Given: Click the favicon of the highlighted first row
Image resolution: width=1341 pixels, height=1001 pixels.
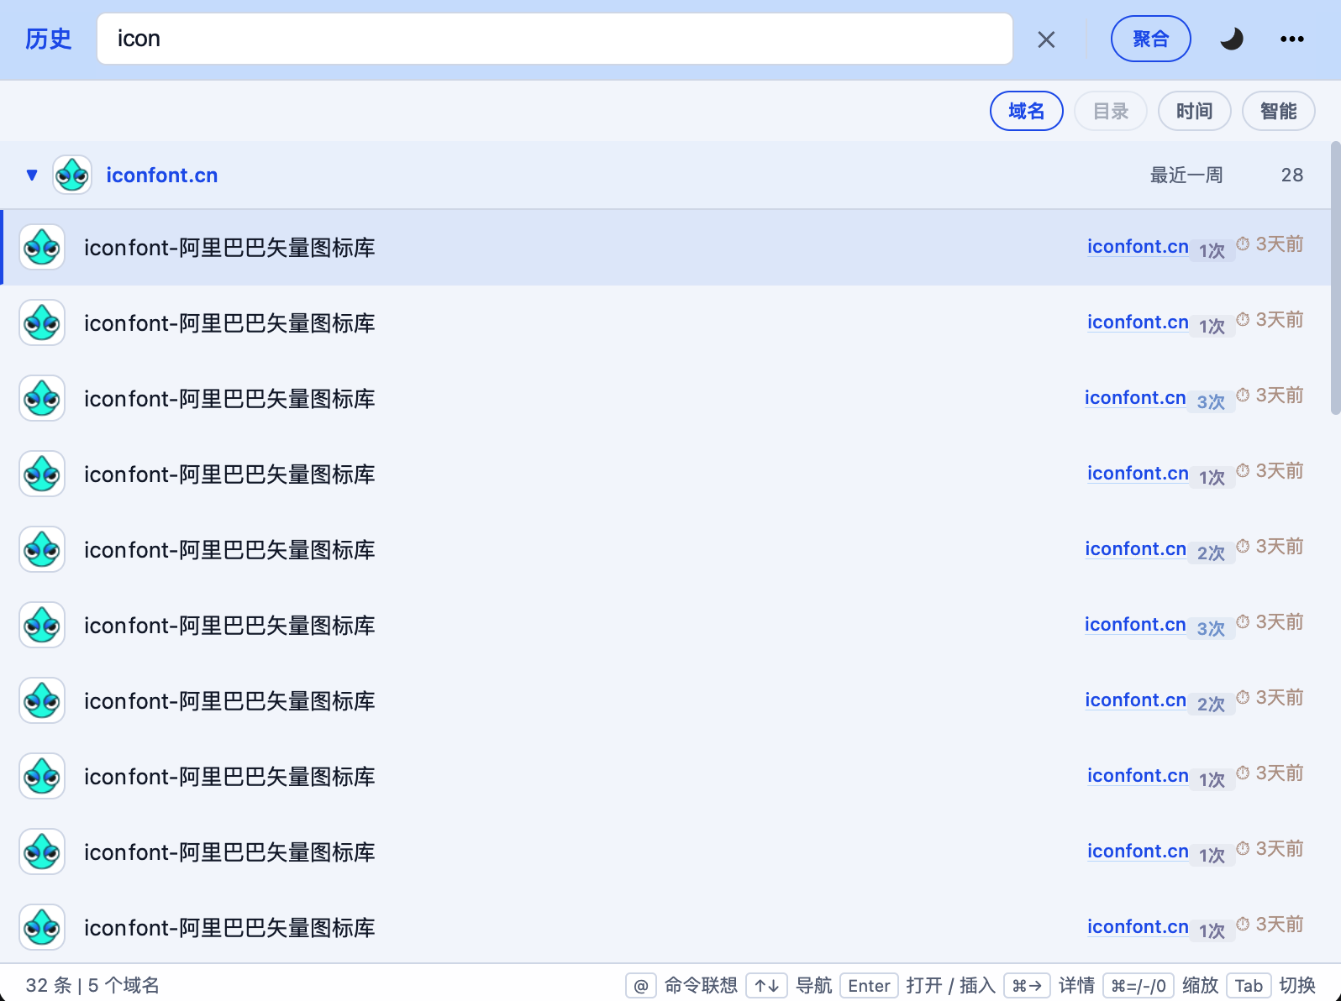Looking at the screenshot, I should click(x=42, y=247).
